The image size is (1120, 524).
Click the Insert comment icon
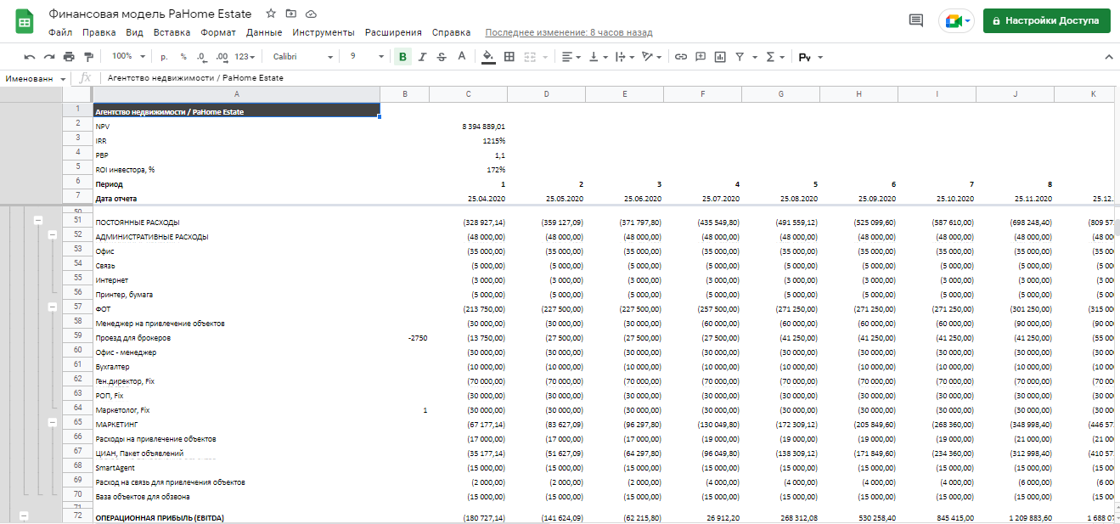[701, 57]
